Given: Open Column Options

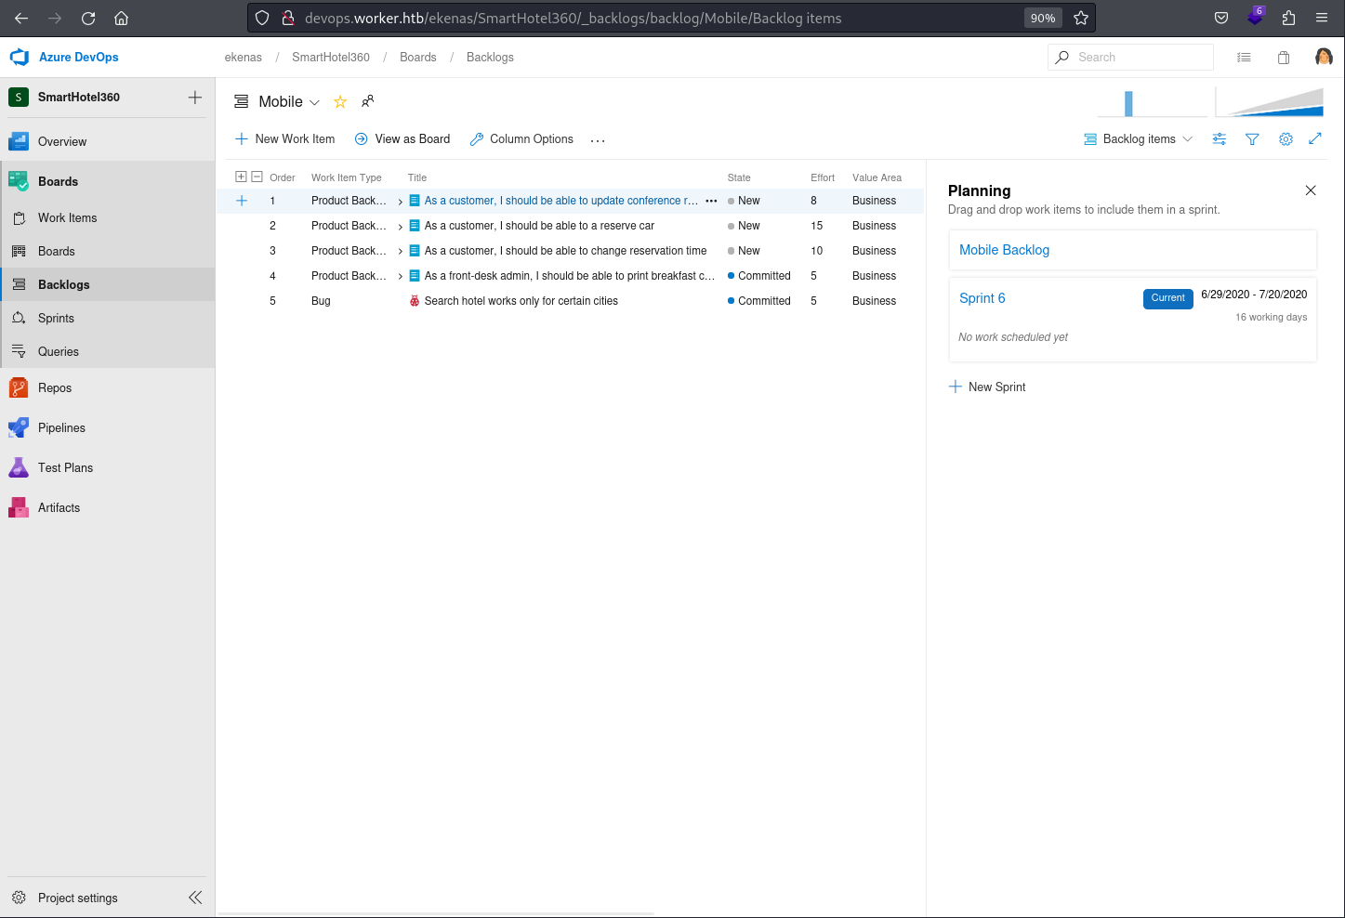Looking at the screenshot, I should tap(521, 139).
